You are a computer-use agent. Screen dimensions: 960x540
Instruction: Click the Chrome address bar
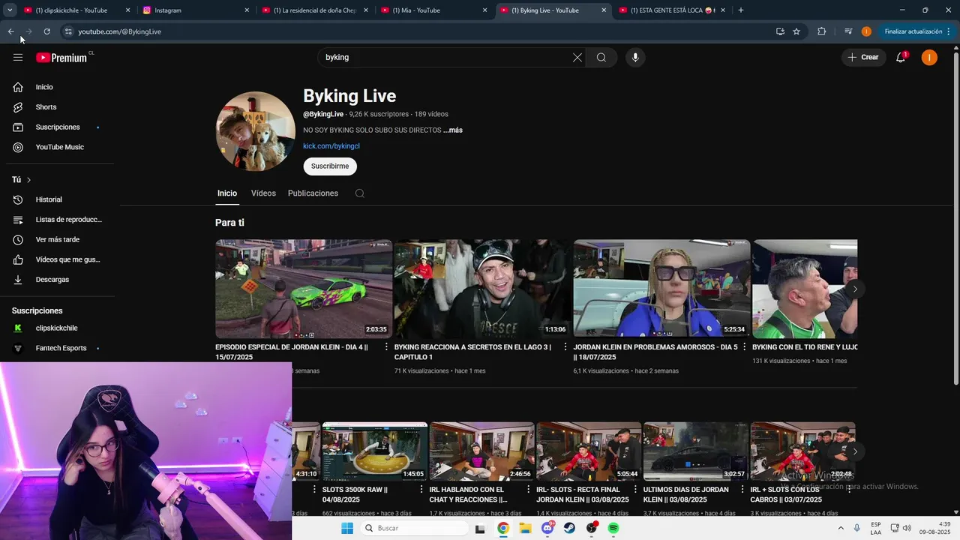420,31
